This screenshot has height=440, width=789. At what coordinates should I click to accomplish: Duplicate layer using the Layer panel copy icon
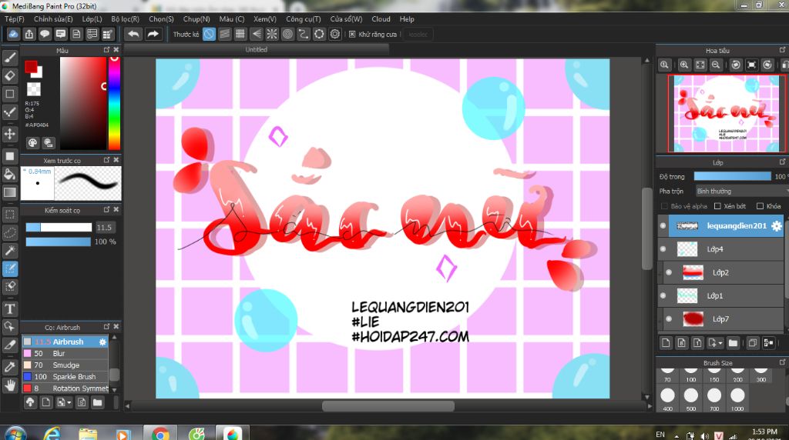tap(752, 343)
